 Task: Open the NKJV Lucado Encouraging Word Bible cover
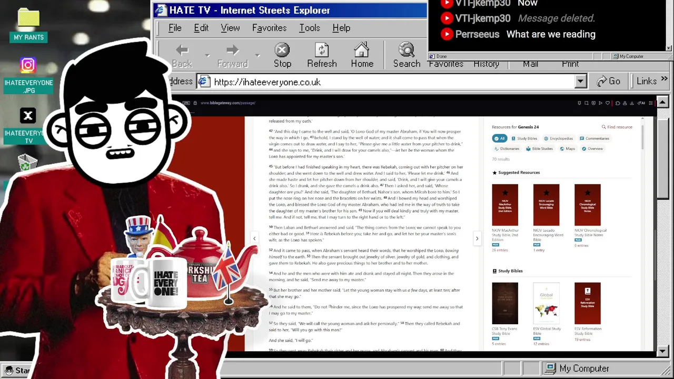546,205
